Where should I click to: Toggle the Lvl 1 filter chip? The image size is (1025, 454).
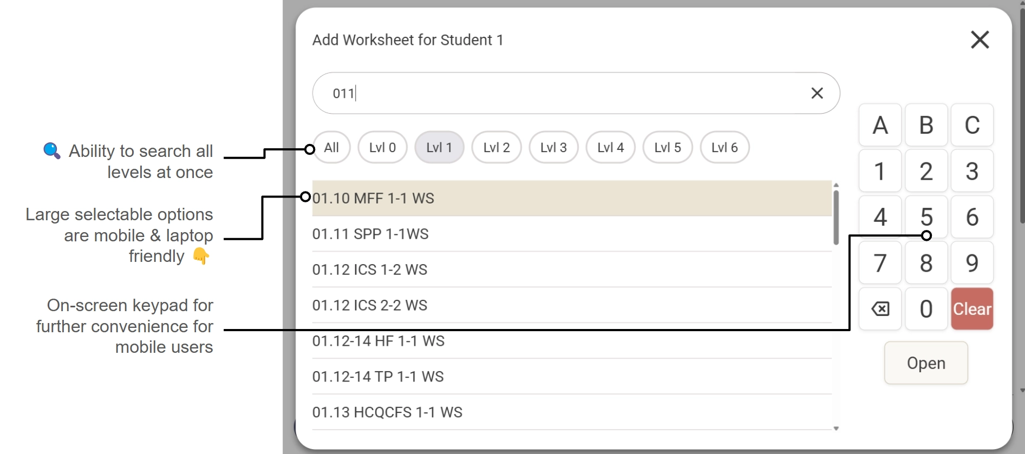click(439, 147)
